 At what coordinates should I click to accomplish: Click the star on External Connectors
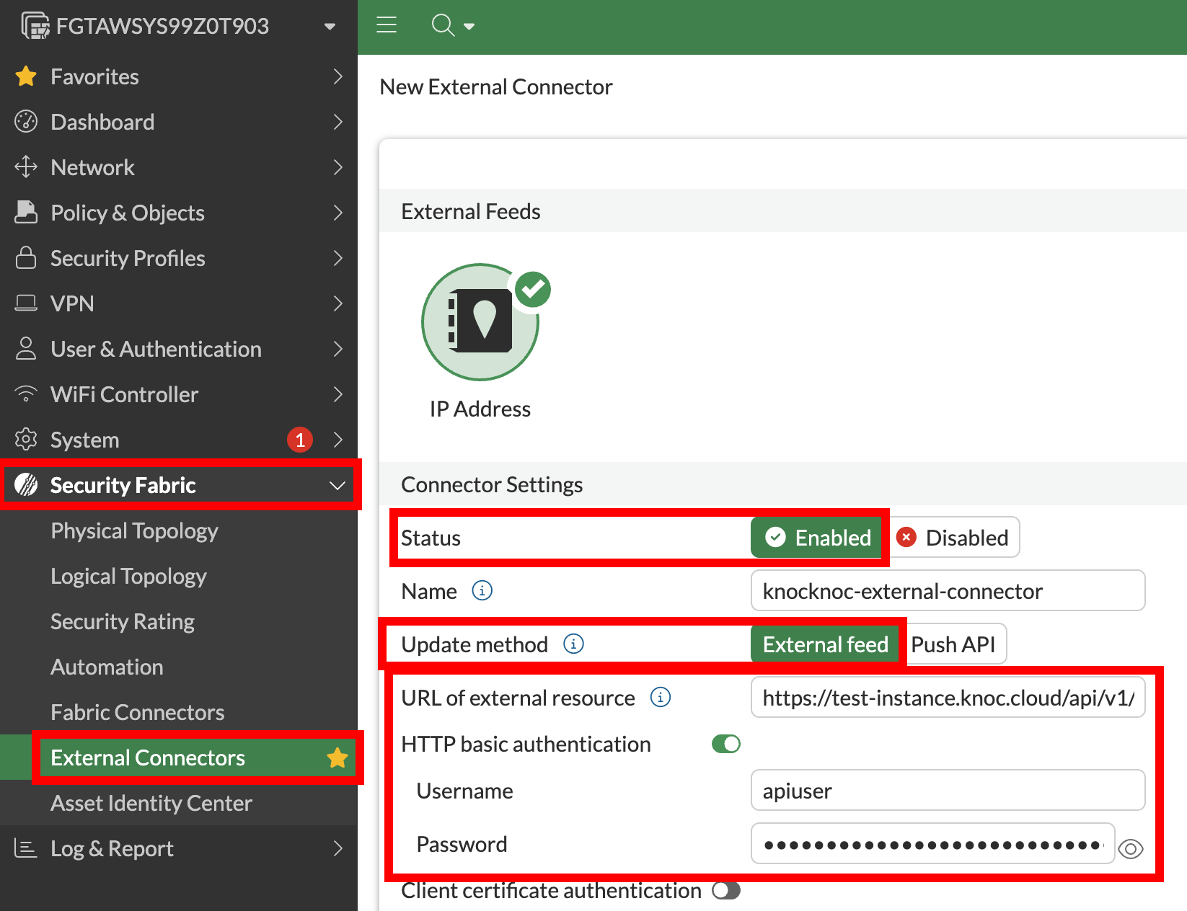coord(337,757)
